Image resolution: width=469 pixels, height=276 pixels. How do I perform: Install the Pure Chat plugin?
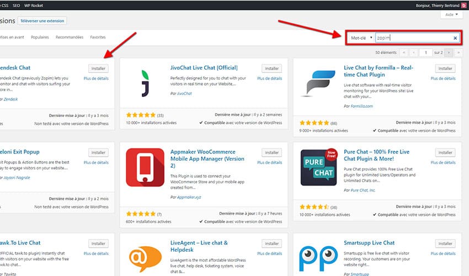click(445, 153)
